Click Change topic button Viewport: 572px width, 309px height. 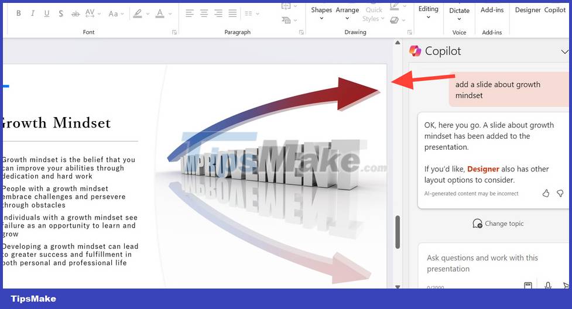click(498, 224)
